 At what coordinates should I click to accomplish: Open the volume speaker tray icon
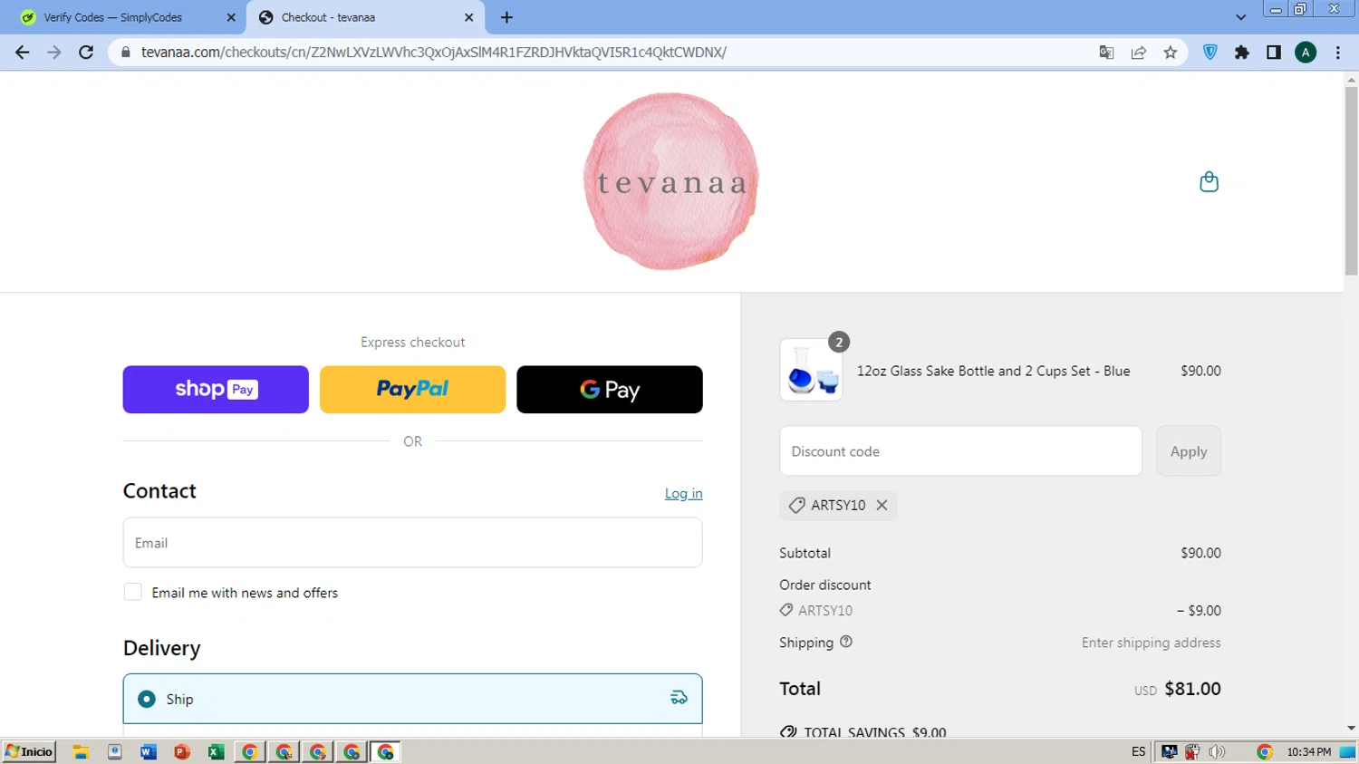[x=1217, y=752]
